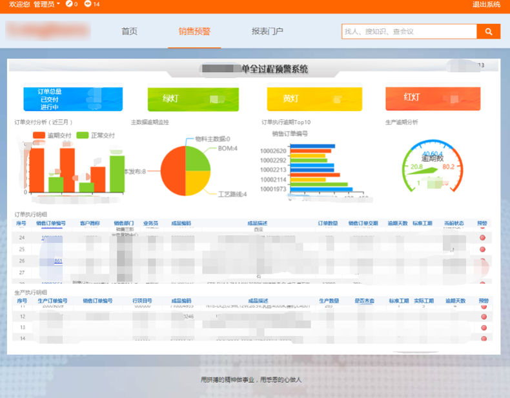Screen dimensions: 510x398
Task: Click the pencil icon beside count 0
Action: tap(68, 4)
